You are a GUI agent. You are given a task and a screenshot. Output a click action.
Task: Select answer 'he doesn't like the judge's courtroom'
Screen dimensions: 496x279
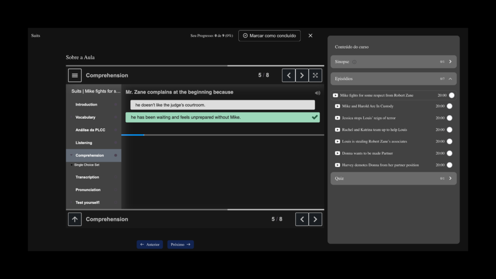(x=222, y=105)
